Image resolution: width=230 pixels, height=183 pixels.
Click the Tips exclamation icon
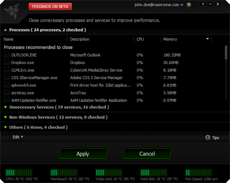[x=207, y=137]
